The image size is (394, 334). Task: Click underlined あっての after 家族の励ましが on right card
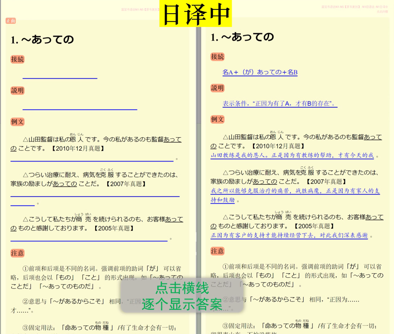pos(265,182)
